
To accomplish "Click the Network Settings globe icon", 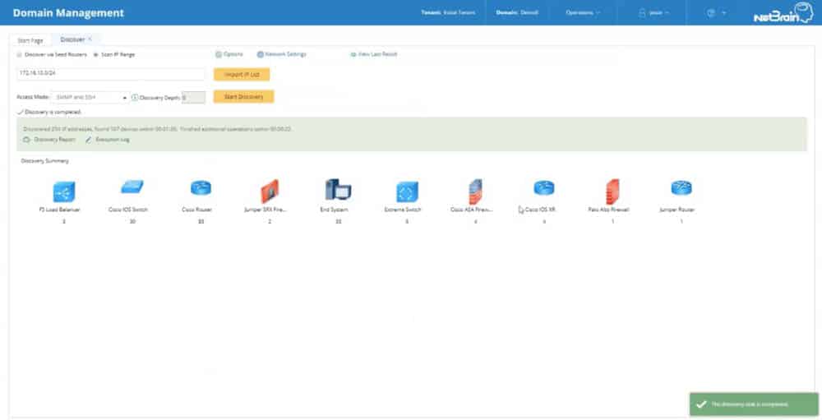I will (x=260, y=54).
